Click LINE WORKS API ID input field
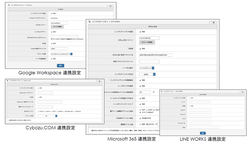This screenshot has width=250, height=143. pyautogui.click(x=200, y=119)
